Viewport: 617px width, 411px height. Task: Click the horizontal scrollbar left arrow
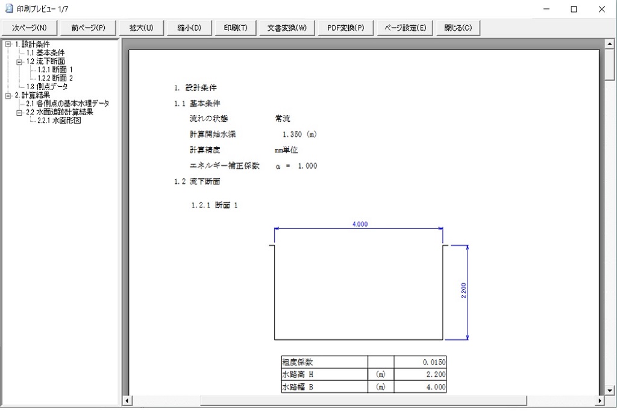tap(127, 401)
